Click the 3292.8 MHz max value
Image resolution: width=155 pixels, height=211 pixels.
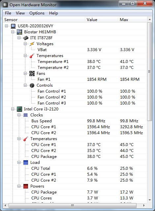click(x=132, y=127)
